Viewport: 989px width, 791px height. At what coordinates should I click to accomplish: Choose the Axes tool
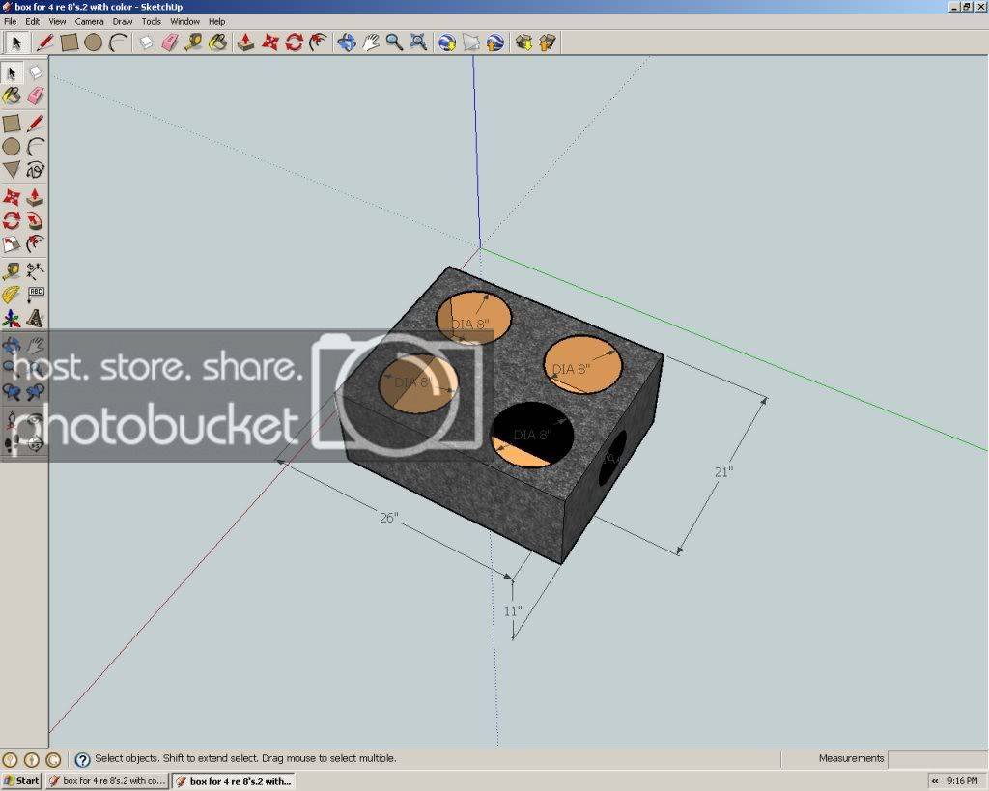pos(12,319)
